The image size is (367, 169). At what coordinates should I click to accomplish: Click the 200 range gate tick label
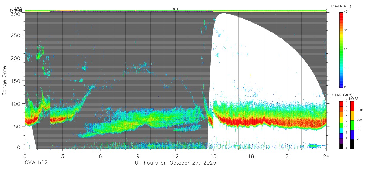coord(15,58)
